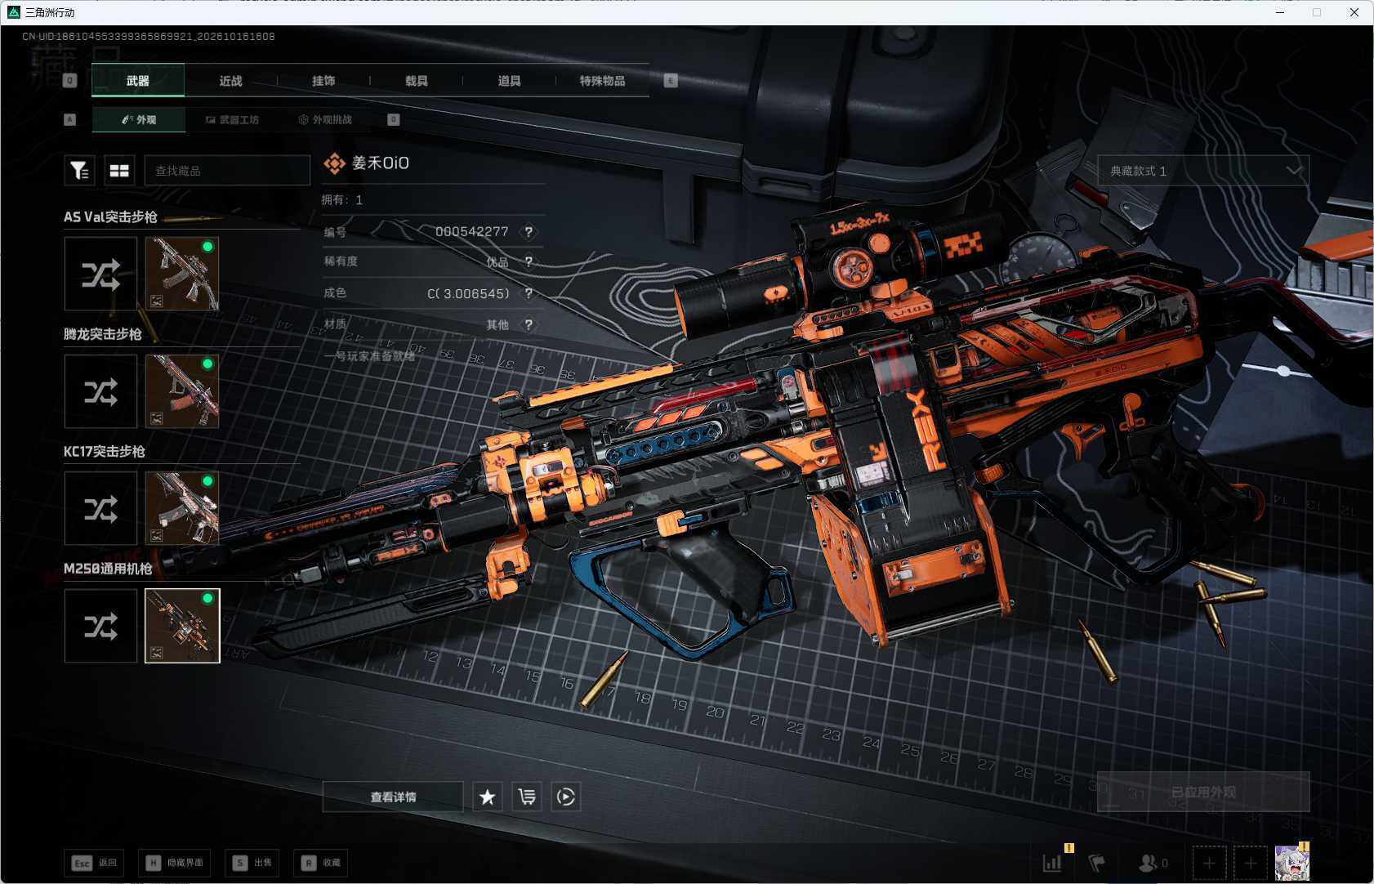Toggle random skin for 腾龙突击步枪

point(100,391)
